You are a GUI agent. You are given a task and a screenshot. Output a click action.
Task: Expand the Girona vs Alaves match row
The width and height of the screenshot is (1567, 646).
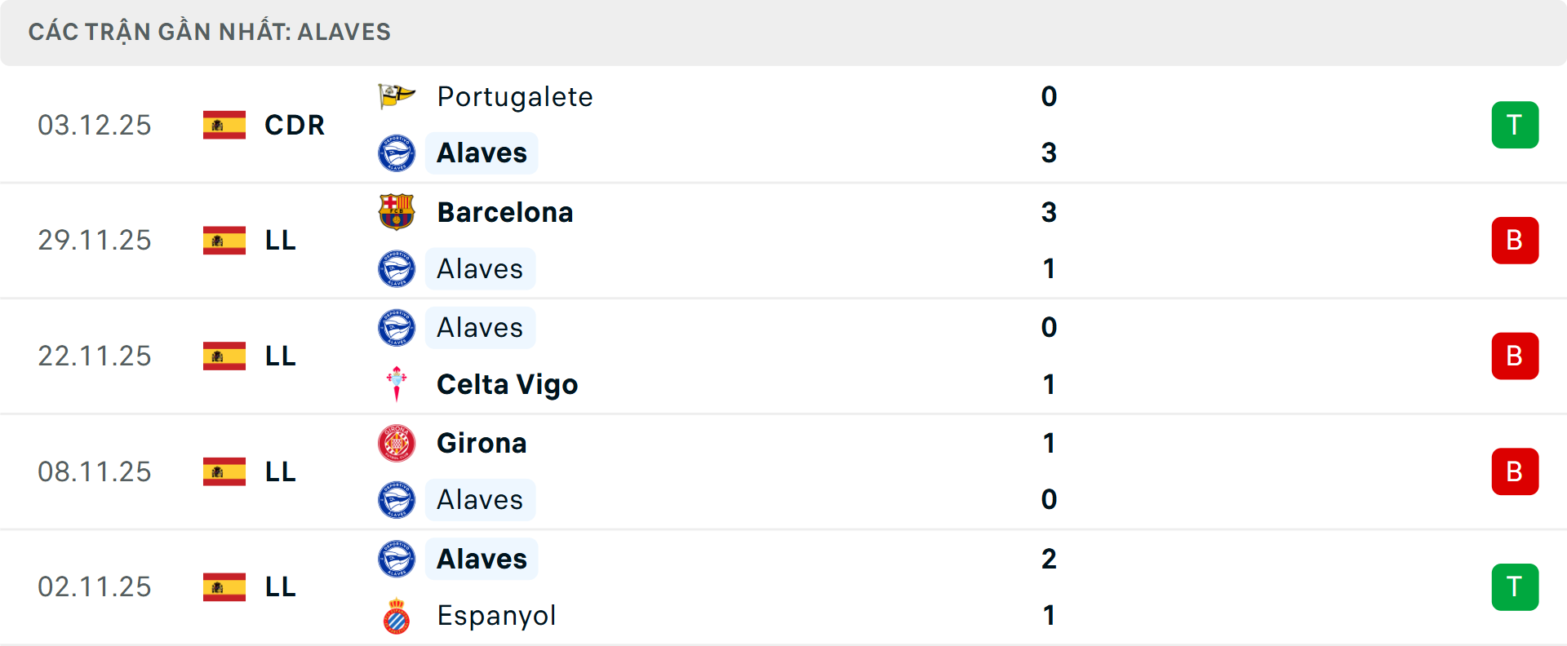783,471
